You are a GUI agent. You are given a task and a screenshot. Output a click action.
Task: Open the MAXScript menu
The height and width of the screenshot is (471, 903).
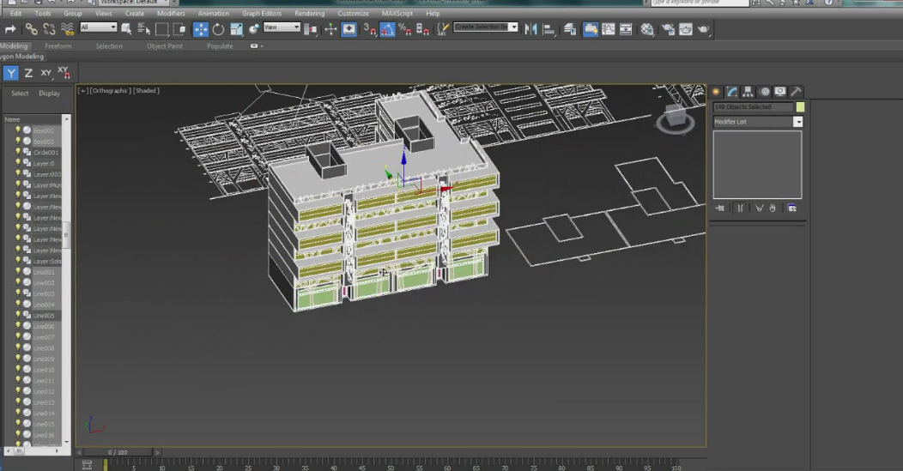click(397, 13)
